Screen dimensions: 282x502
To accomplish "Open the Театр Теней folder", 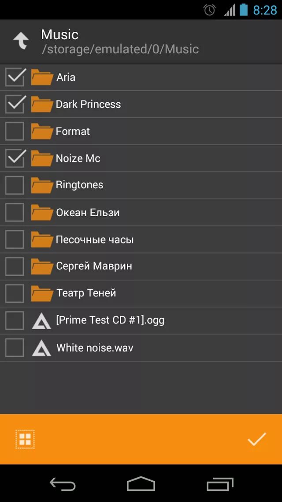I will point(141,294).
